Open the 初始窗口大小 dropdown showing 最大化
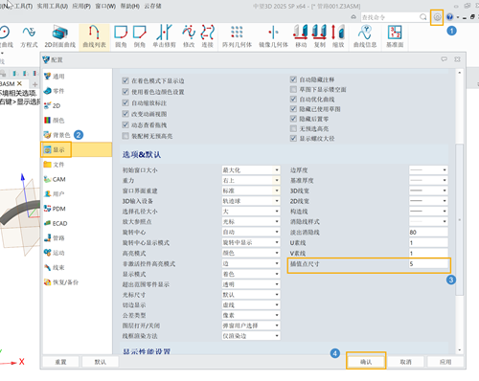The image size is (479, 381). click(x=251, y=170)
